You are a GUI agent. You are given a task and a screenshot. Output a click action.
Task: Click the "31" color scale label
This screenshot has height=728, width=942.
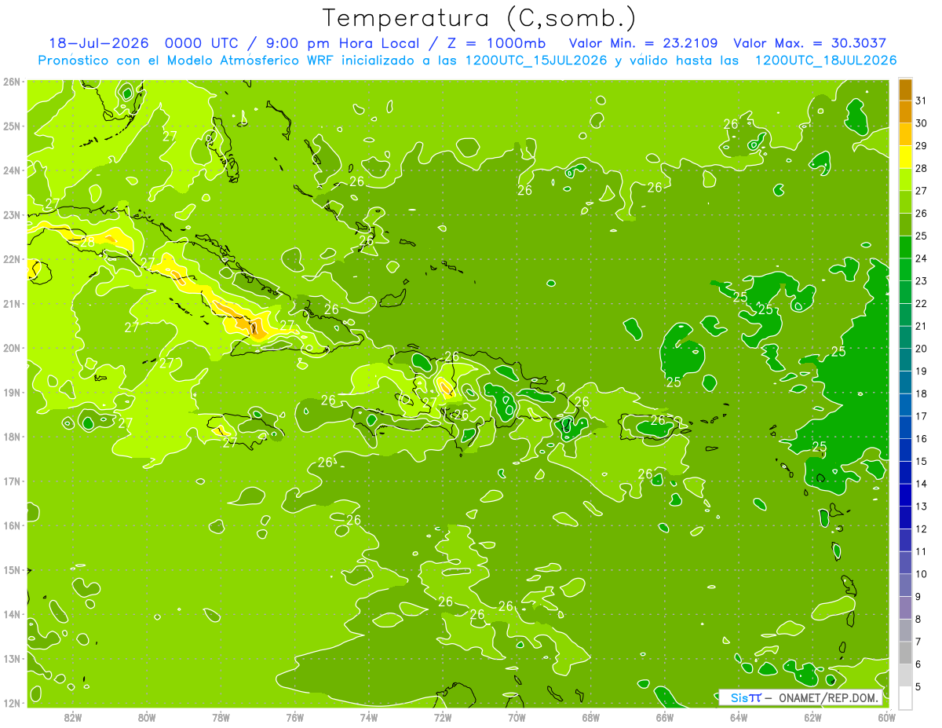[x=922, y=101]
